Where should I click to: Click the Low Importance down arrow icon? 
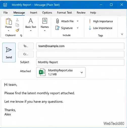pyautogui.click(x=90, y=28)
